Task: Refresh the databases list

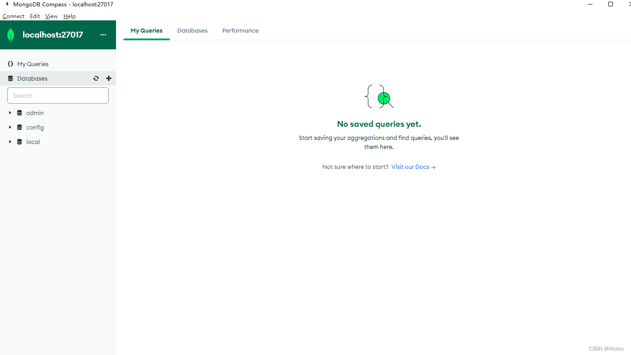Action: pos(96,78)
